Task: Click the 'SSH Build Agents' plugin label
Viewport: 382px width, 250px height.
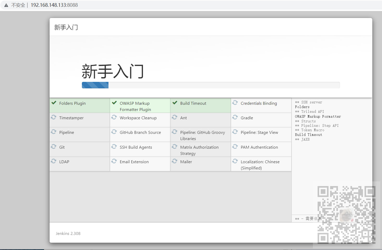Action: pyautogui.click(x=136, y=147)
